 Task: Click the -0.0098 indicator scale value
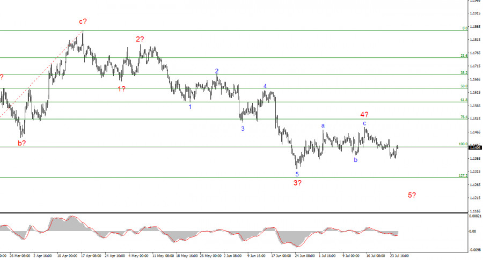pos(475,250)
